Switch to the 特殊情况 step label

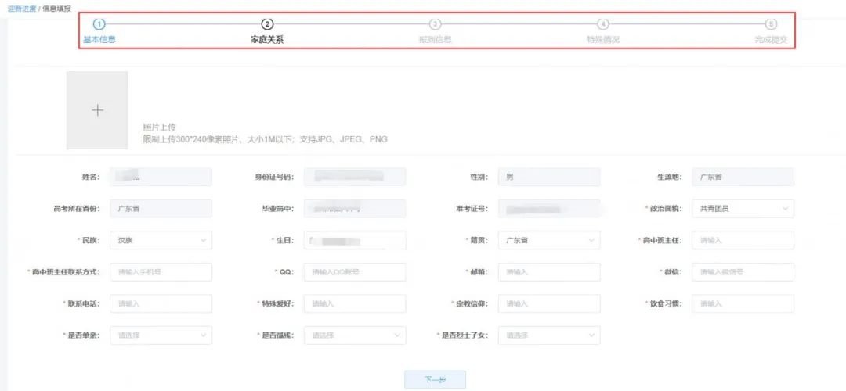click(x=603, y=39)
